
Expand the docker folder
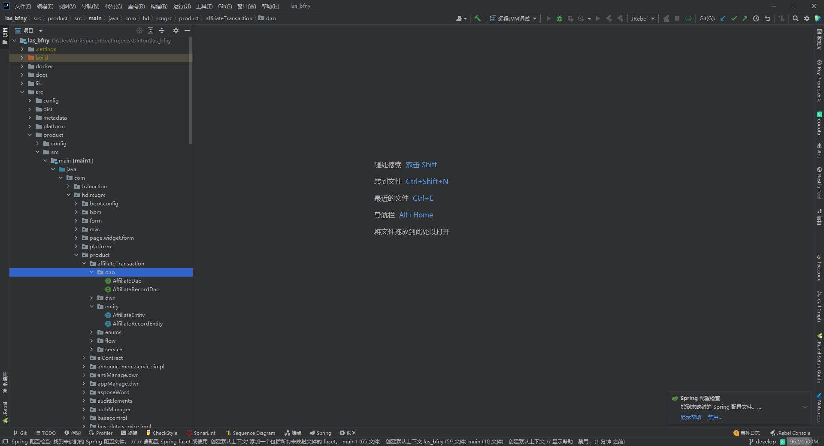22,66
